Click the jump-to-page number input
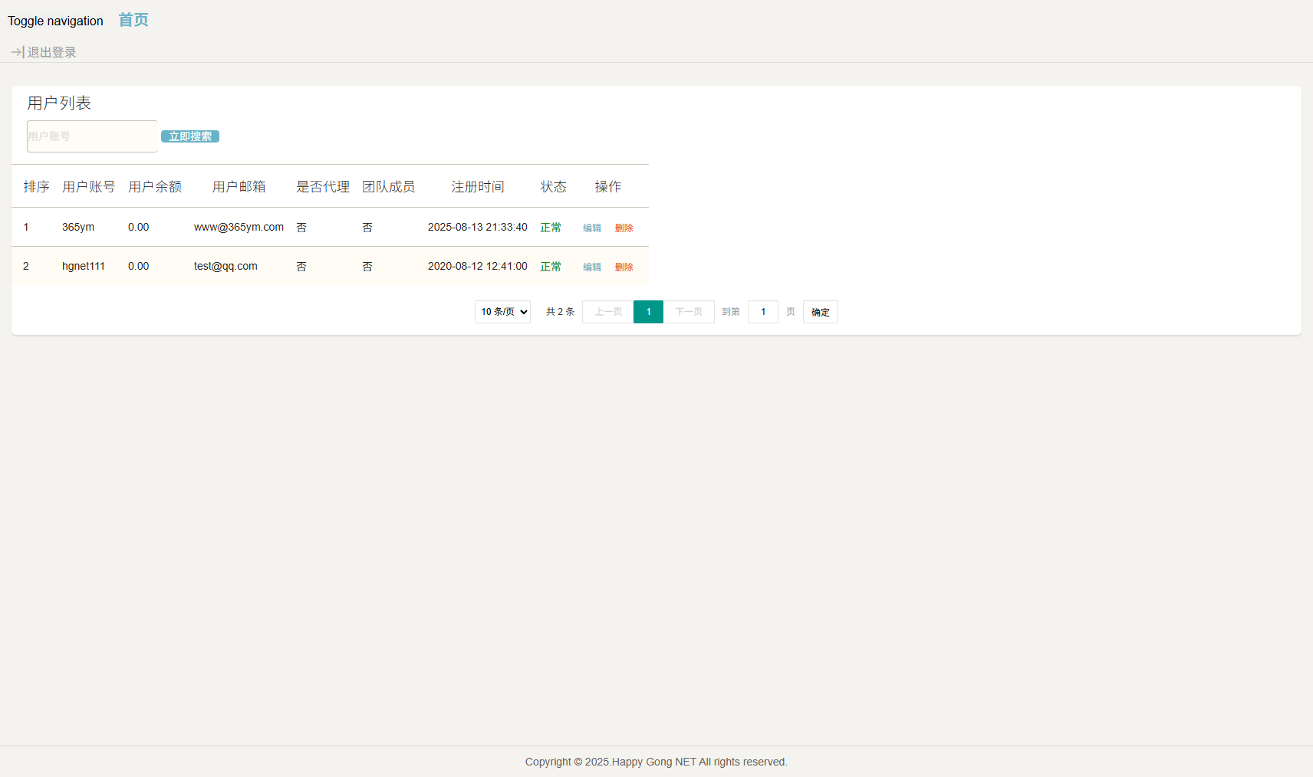The width and height of the screenshot is (1313, 777). click(762, 312)
